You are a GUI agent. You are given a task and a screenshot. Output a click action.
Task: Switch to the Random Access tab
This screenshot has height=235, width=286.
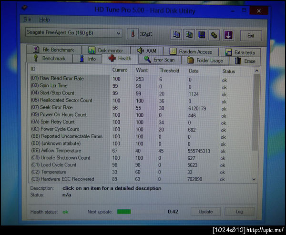coord(191,51)
